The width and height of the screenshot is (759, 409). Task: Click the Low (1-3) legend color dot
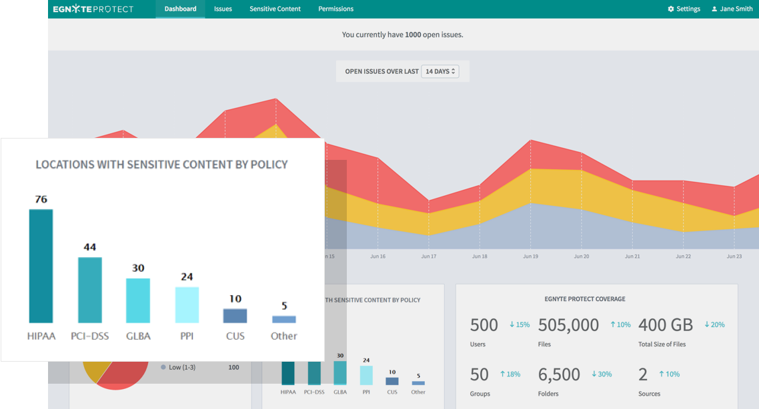click(163, 367)
